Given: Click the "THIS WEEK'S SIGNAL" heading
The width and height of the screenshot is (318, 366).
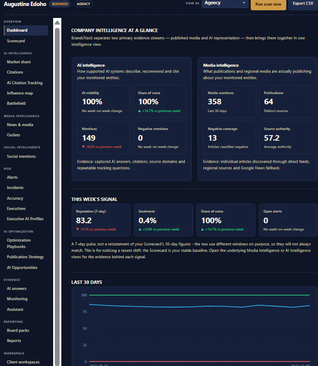Looking at the screenshot, I should point(94,199).
